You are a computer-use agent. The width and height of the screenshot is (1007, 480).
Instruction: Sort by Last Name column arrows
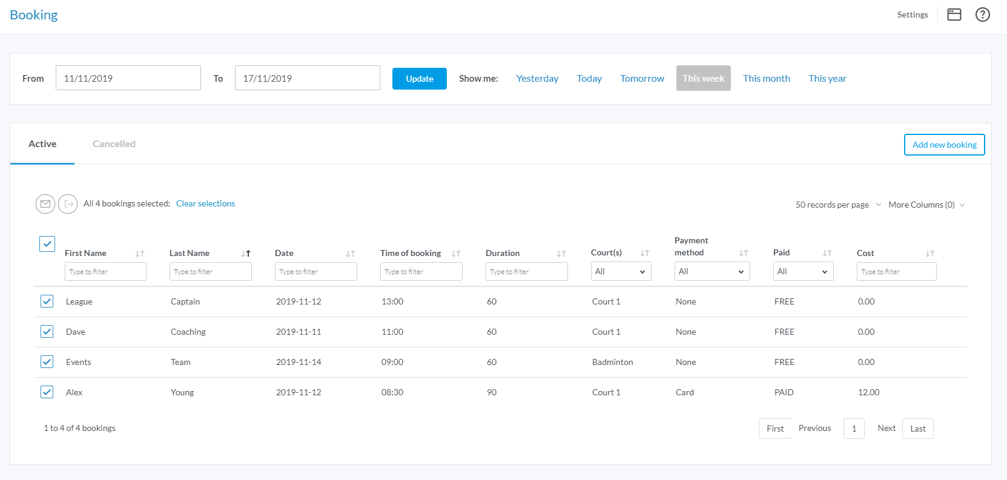tap(246, 254)
